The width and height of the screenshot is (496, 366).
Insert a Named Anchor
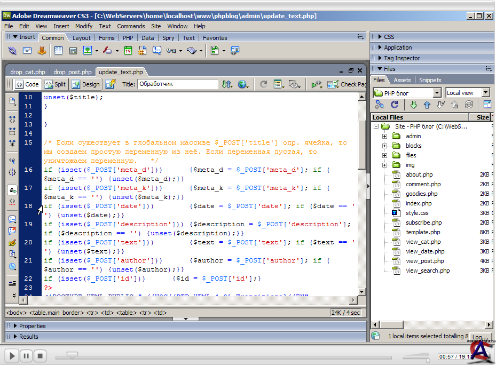[42, 51]
